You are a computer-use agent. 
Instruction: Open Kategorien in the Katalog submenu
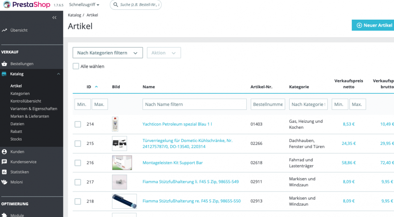click(x=20, y=94)
